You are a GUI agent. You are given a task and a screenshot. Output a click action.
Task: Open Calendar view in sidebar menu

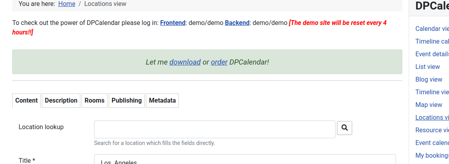click(432, 29)
